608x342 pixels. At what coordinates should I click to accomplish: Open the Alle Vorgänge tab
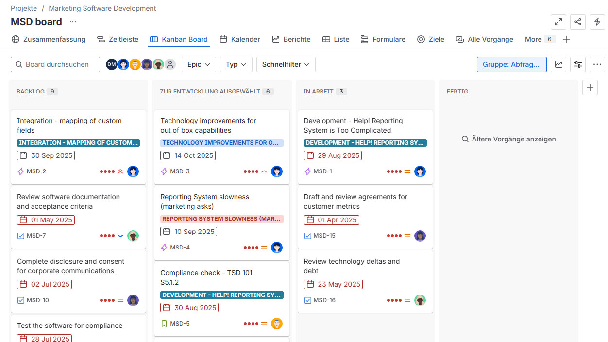(485, 39)
